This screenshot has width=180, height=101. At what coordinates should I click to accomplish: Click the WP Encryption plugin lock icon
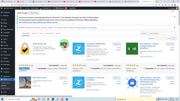pyautogui.click(x=132, y=82)
